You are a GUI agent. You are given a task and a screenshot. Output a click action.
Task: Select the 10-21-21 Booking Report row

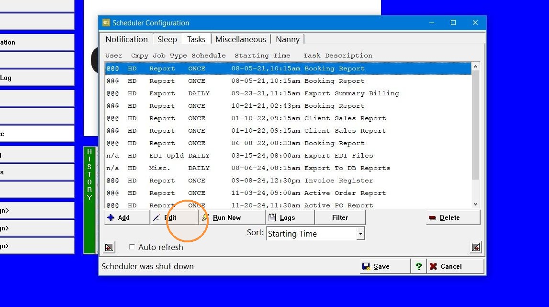pos(288,106)
